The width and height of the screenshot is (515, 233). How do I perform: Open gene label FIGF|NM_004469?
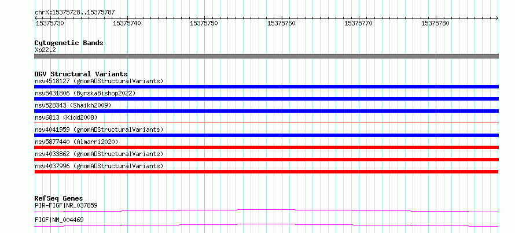click(59, 220)
